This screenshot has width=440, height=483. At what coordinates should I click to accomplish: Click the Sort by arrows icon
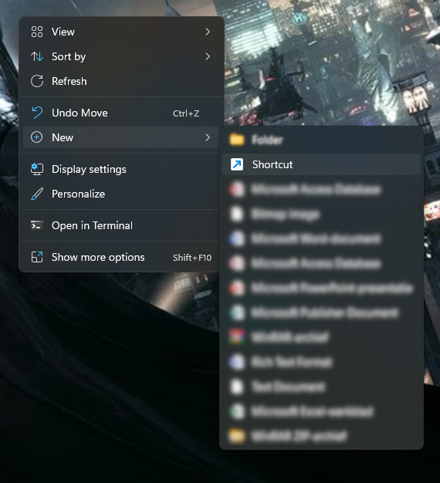[x=37, y=56]
